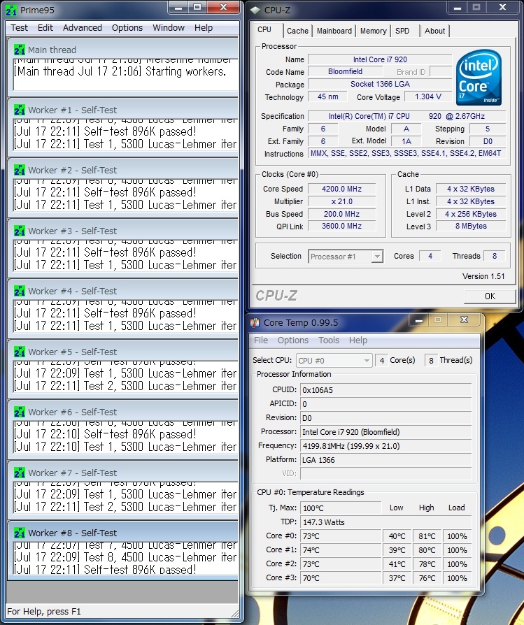Click the CPU-Z title bar icon
The width and height of the screenshot is (524, 625).
pyautogui.click(x=255, y=10)
